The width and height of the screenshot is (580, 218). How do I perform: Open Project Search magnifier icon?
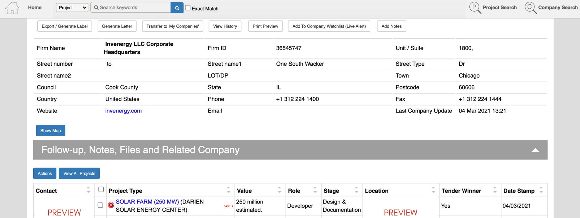(x=475, y=8)
